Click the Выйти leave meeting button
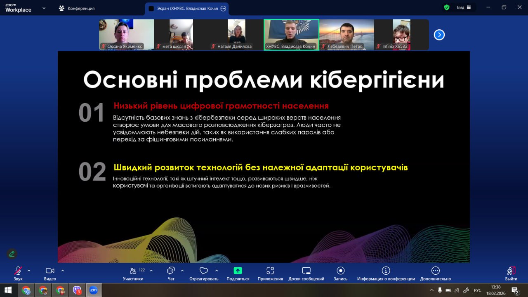Viewport: 528px width, 297px height. [x=511, y=271]
